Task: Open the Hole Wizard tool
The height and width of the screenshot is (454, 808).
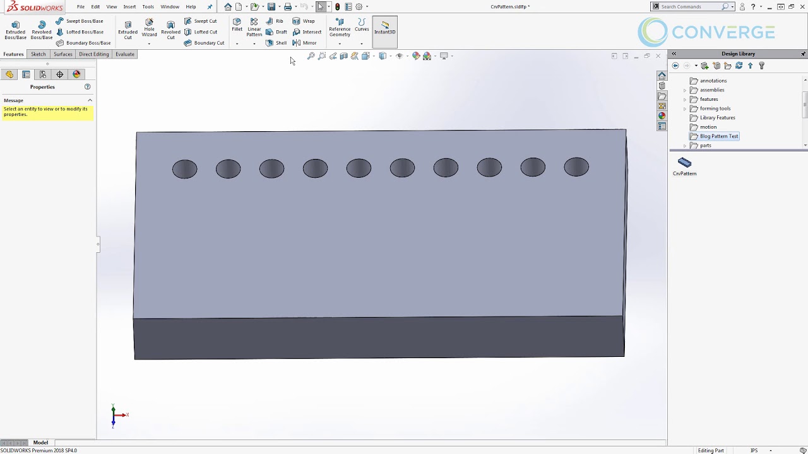Action: [x=149, y=28]
